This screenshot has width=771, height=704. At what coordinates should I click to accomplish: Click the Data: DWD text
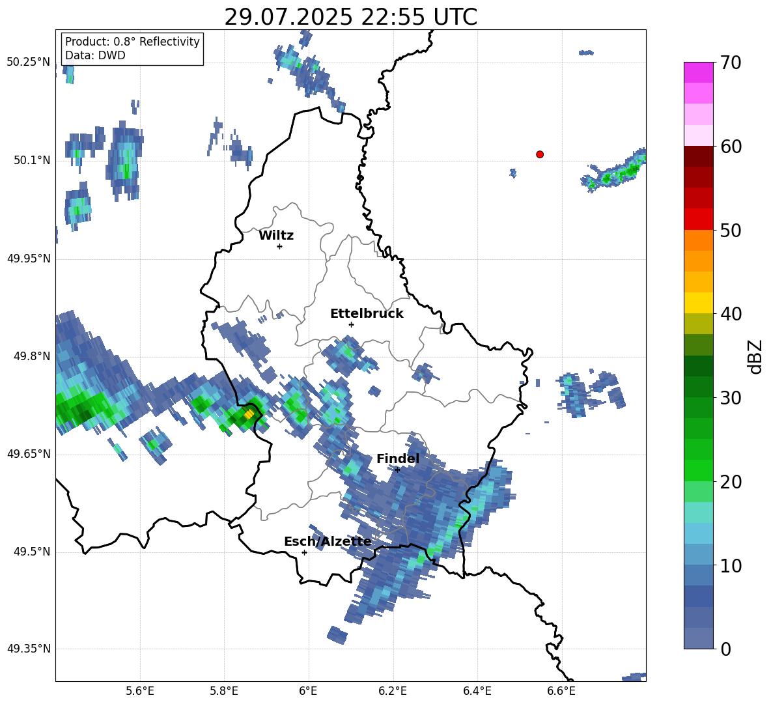point(95,55)
